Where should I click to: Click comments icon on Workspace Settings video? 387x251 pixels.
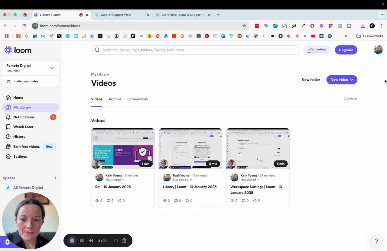tap(244, 201)
